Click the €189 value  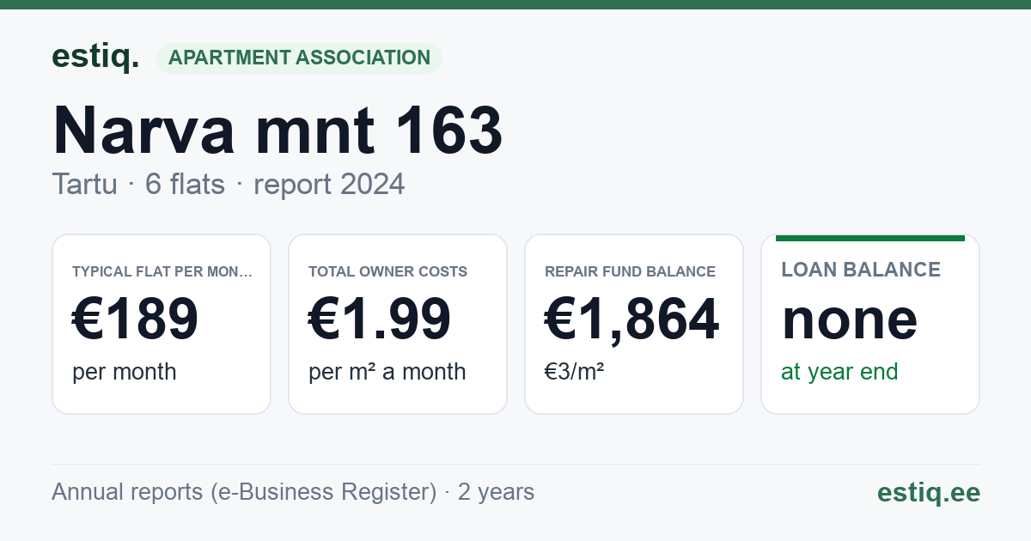click(136, 319)
